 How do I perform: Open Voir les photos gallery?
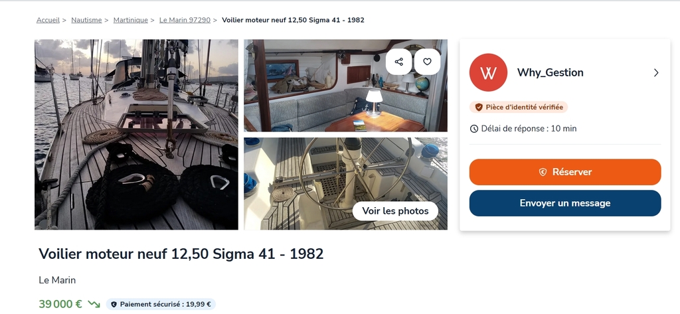(x=395, y=211)
